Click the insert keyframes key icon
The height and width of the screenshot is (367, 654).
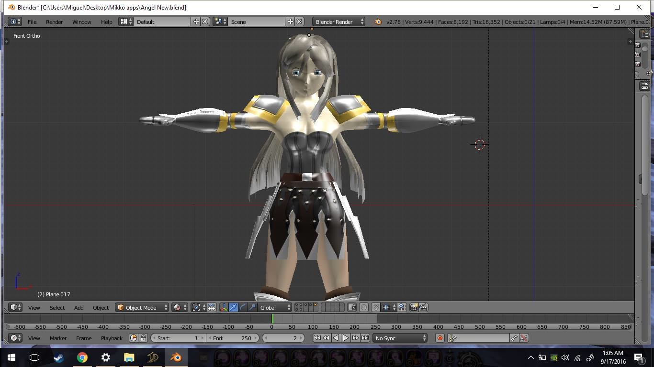[x=514, y=338]
